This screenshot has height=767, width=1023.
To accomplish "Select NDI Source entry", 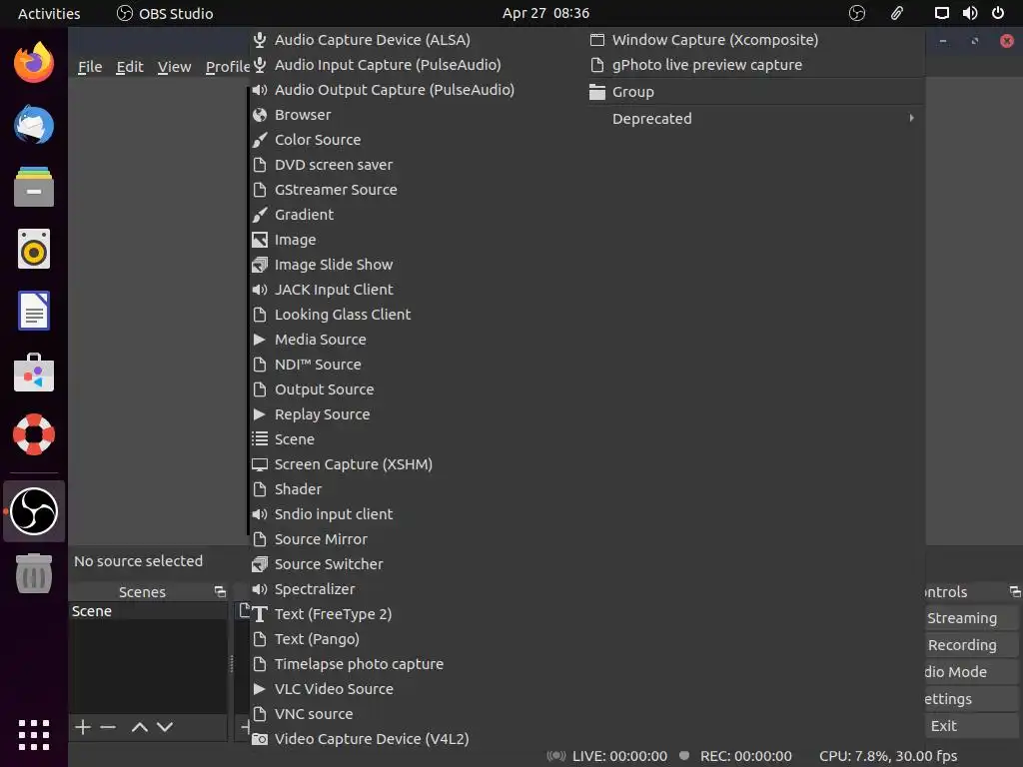I will point(418,365).
